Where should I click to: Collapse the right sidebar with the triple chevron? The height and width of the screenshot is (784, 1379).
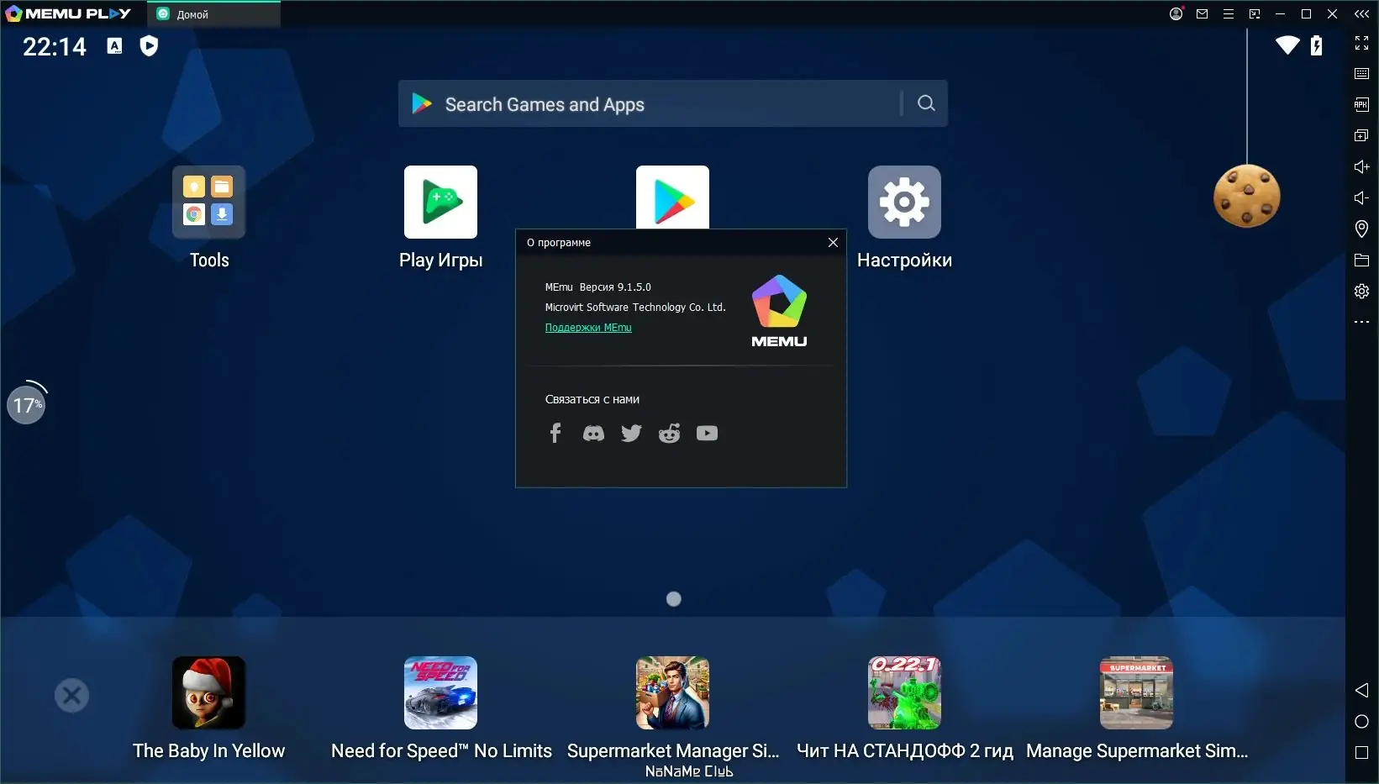1361,13
